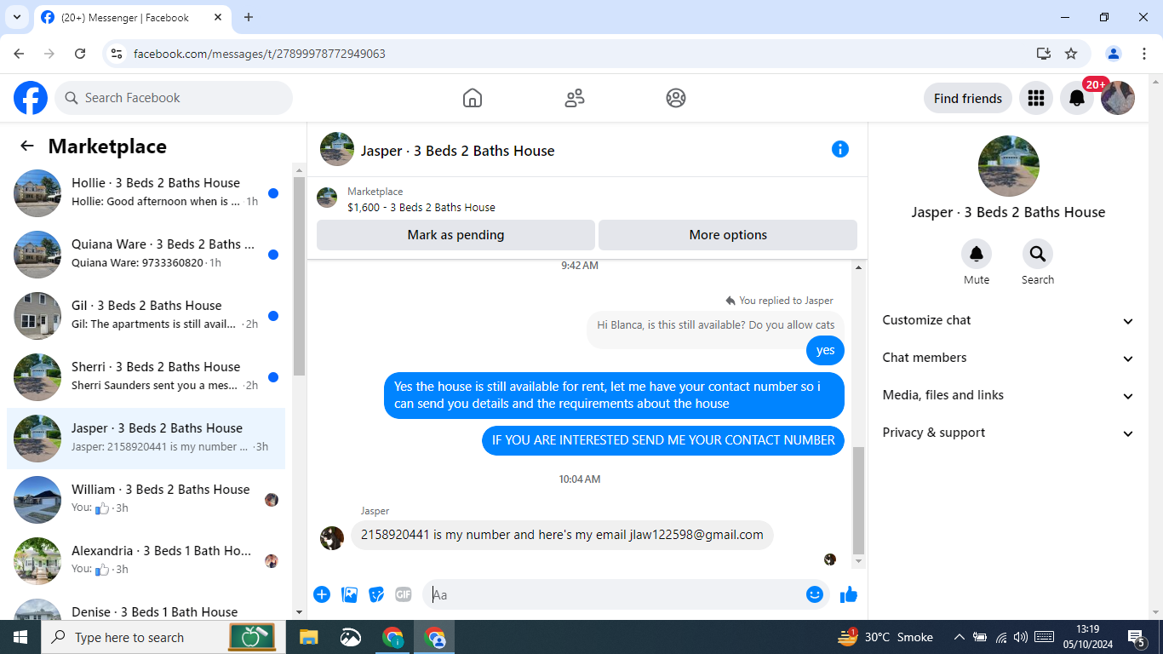1163x654 pixels.
Task: Open the weather 30°C Smoke taskbar widget
Action: [885, 637]
